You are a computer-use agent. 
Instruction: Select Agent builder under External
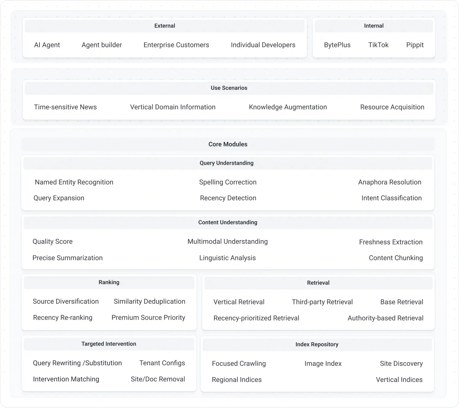[x=102, y=45]
